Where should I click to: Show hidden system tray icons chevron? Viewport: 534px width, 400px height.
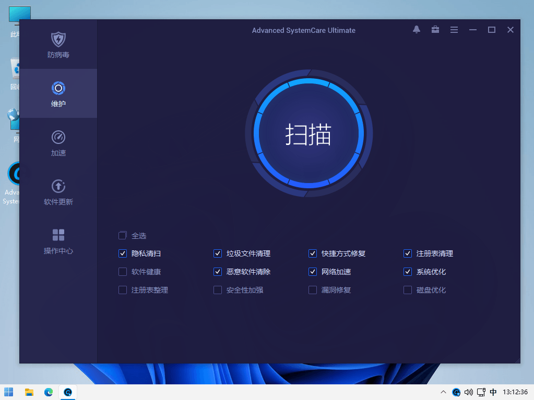[x=444, y=392]
